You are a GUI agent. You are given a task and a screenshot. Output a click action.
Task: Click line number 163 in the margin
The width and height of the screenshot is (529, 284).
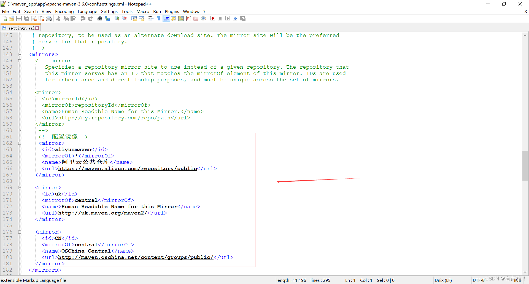click(8, 149)
